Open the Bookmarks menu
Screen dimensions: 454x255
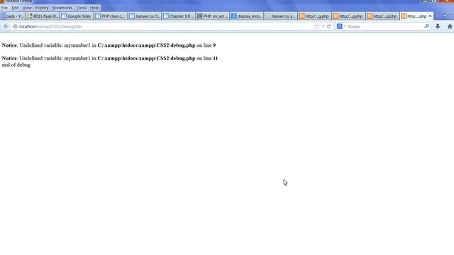tap(62, 8)
